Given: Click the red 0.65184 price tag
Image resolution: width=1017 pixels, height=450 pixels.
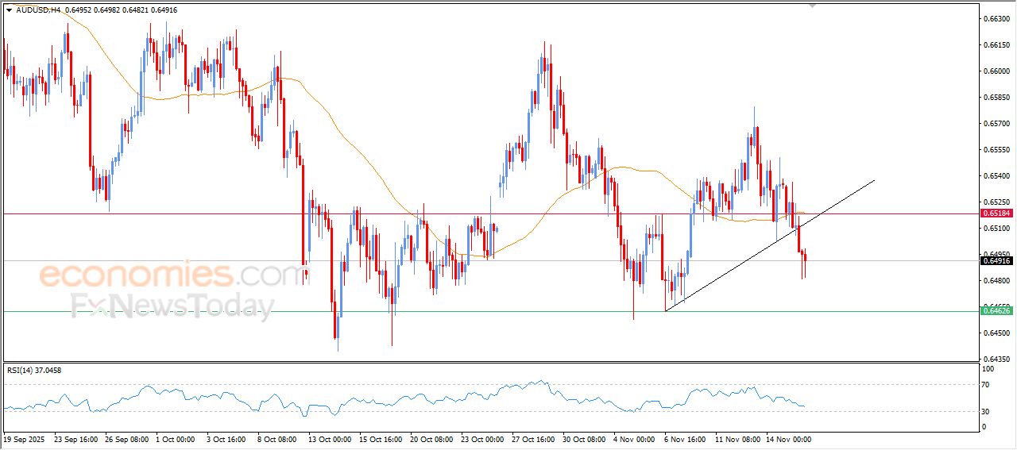Looking at the screenshot, I should point(996,213).
